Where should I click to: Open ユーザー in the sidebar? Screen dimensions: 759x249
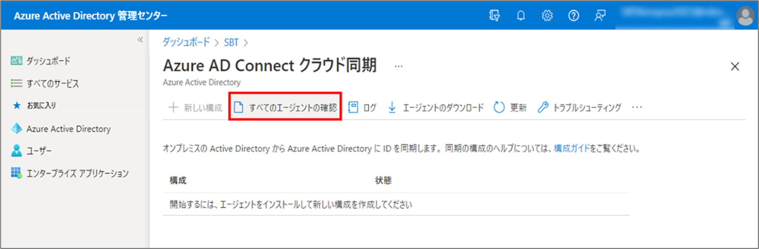31,151
